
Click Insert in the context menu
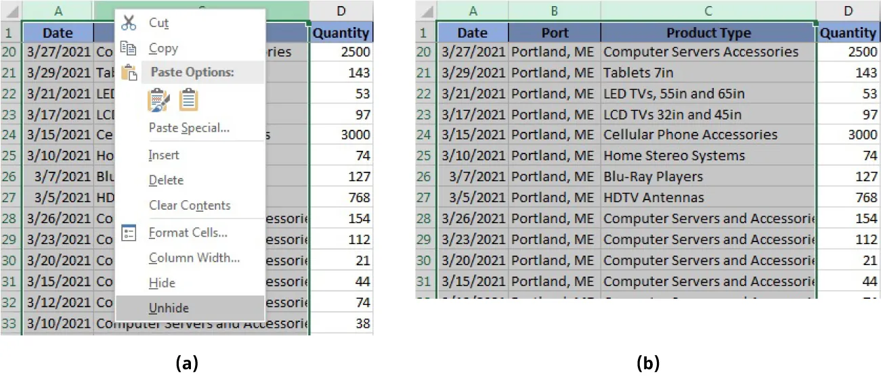pyautogui.click(x=164, y=155)
